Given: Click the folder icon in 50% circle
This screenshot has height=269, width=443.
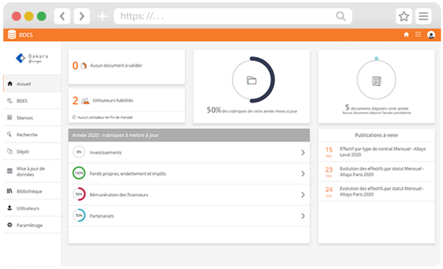Looking at the screenshot, I should tap(252, 81).
